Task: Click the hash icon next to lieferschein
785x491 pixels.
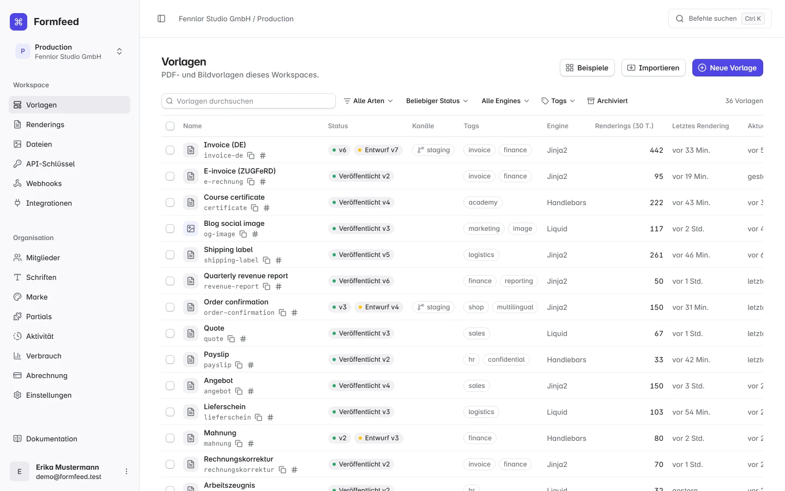Action: (x=270, y=417)
